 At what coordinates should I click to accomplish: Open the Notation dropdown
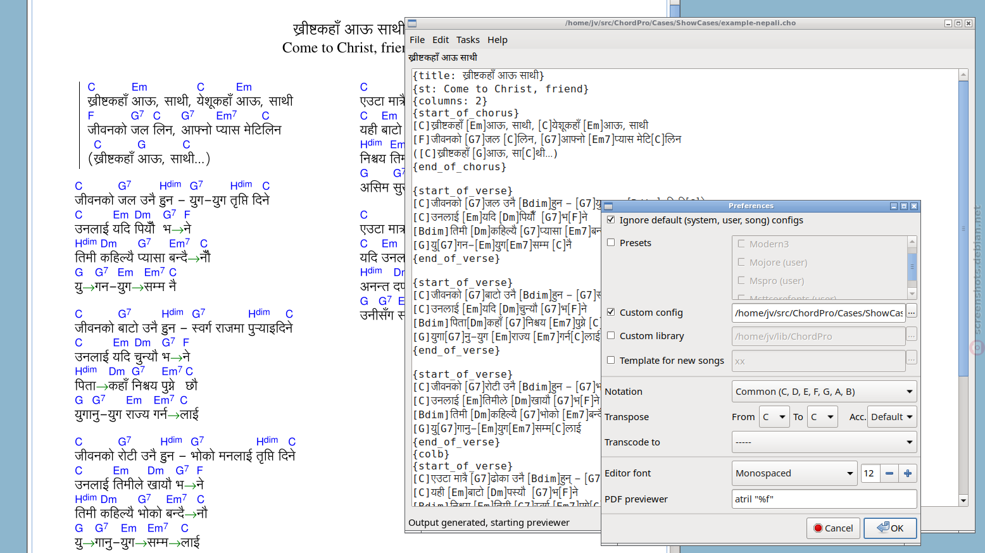[824, 392]
